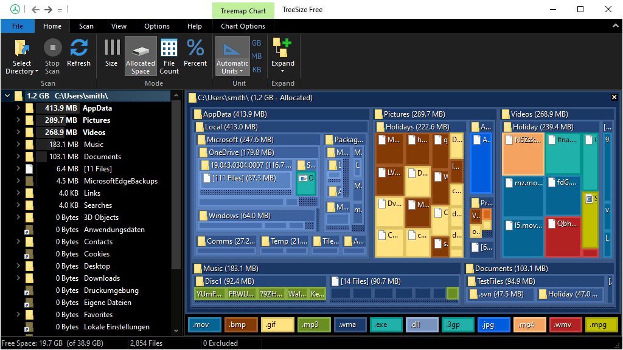This screenshot has height=350, width=623.
Task: Switch to the Help tab
Action: [x=195, y=26]
